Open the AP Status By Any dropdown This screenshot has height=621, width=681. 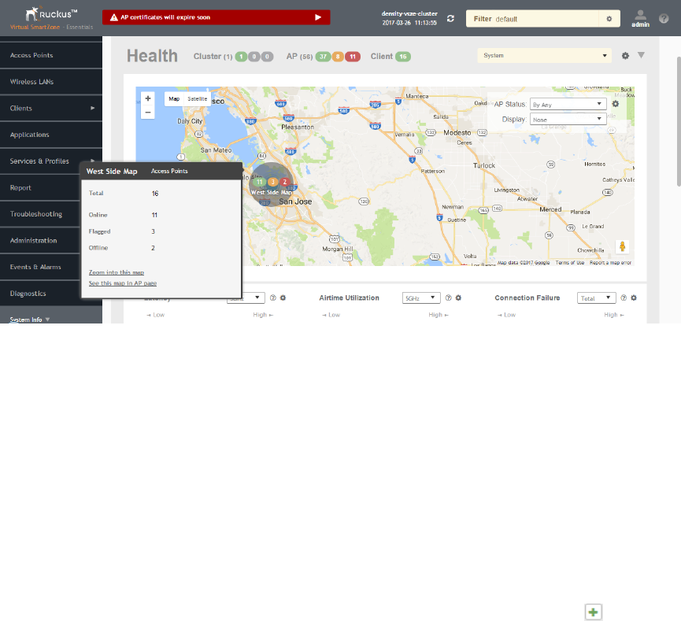tap(568, 104)
